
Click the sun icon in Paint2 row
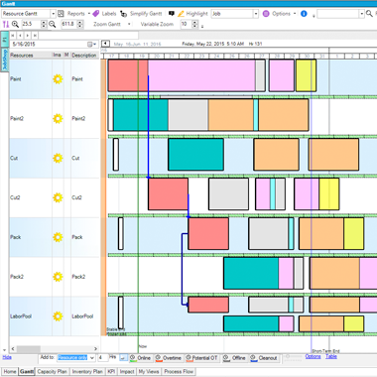[58, 118]
